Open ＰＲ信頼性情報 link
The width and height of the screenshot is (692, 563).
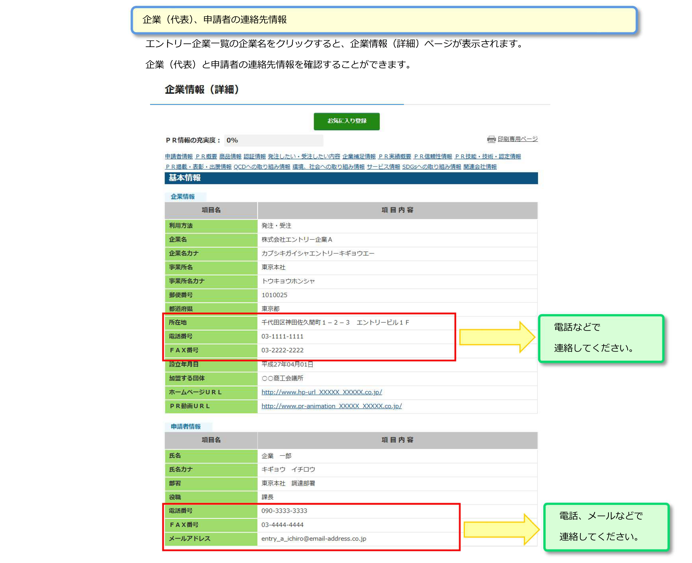tap(433, 156)
